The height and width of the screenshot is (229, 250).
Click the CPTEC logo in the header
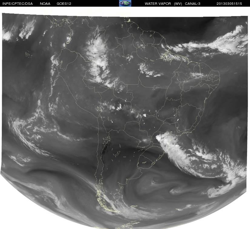(125, 3)
